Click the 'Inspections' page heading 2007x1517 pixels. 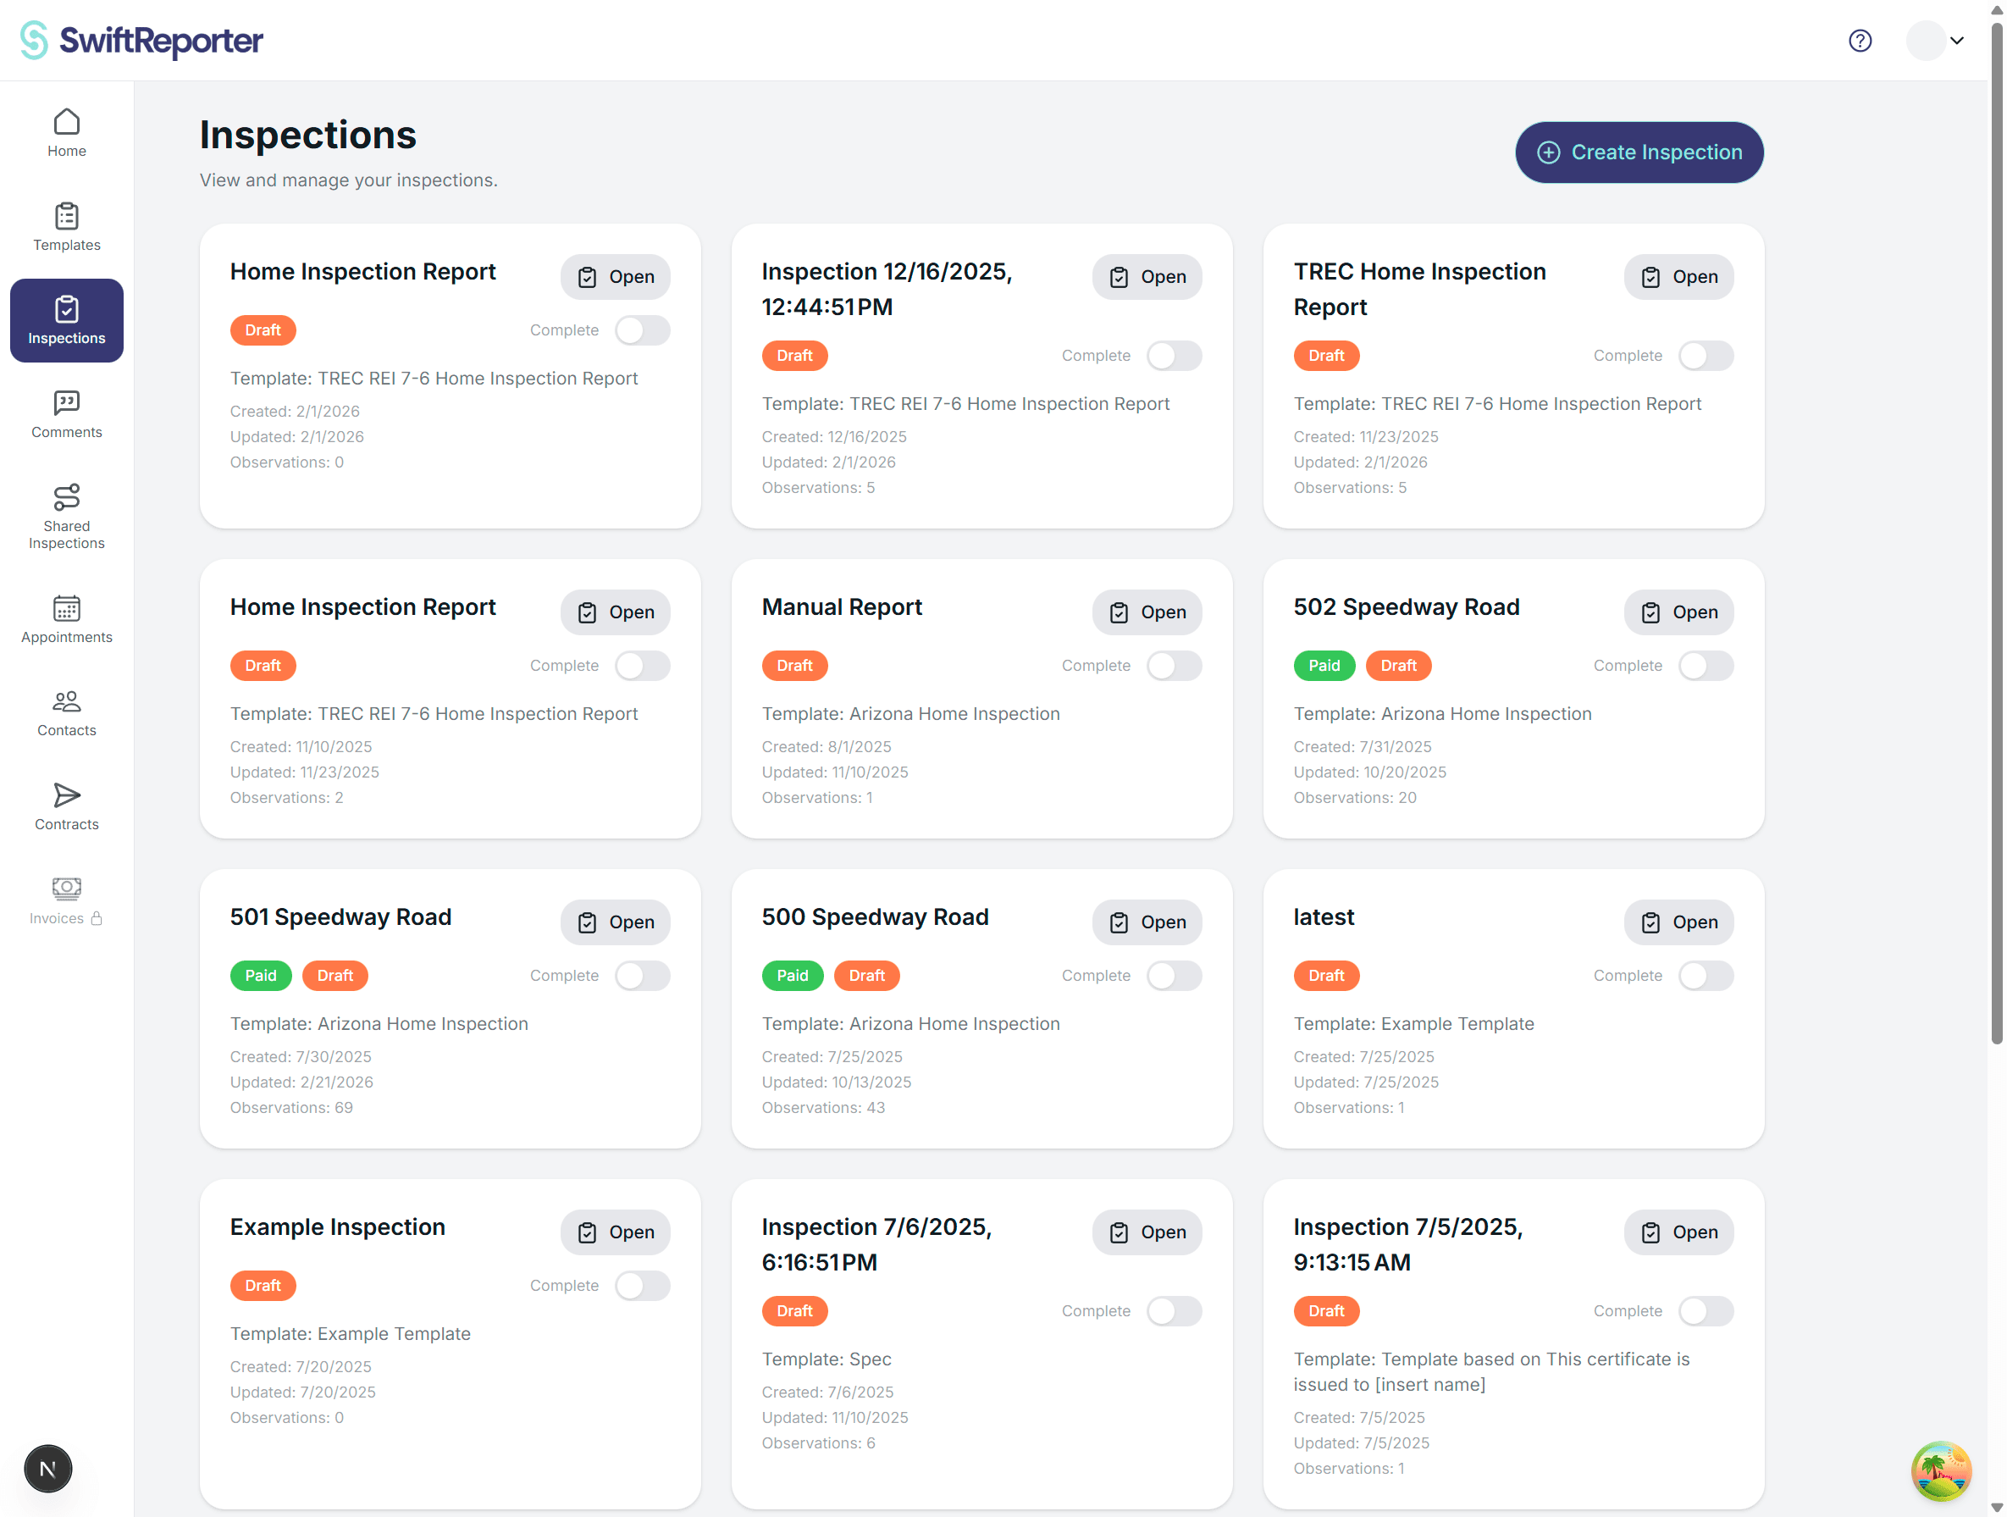coord(307,136)
